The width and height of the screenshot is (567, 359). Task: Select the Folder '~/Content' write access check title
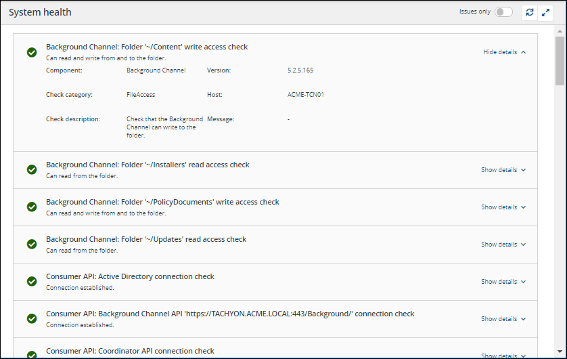pos(147,47)
